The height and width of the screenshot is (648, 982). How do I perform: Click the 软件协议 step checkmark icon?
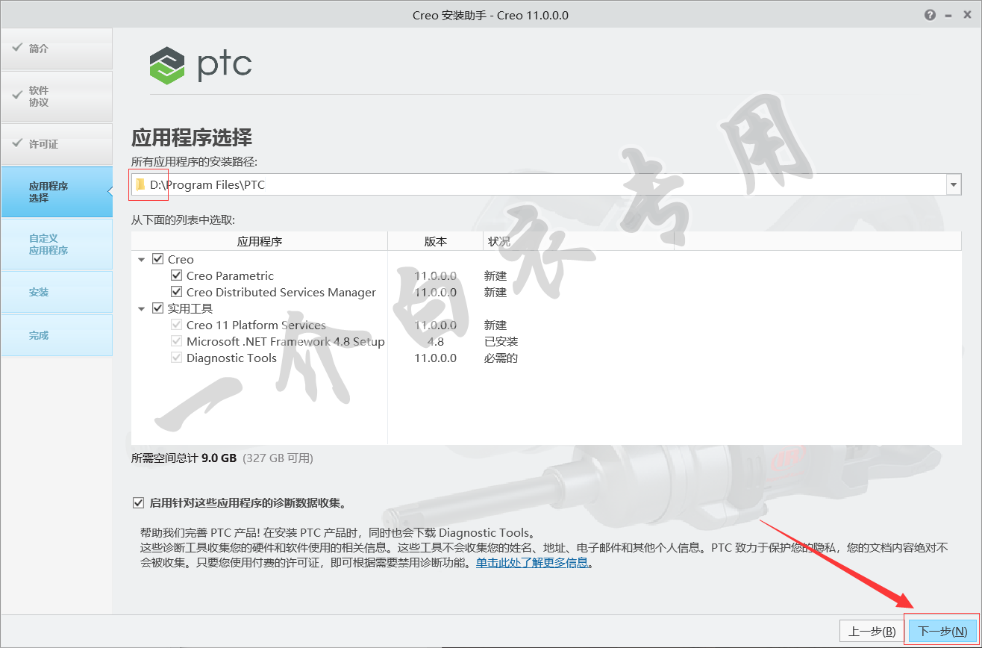tap(17, 96)
